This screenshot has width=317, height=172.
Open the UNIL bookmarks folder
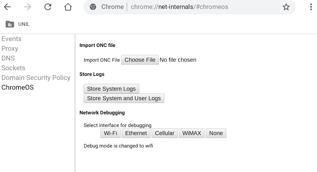click(17, 24)
